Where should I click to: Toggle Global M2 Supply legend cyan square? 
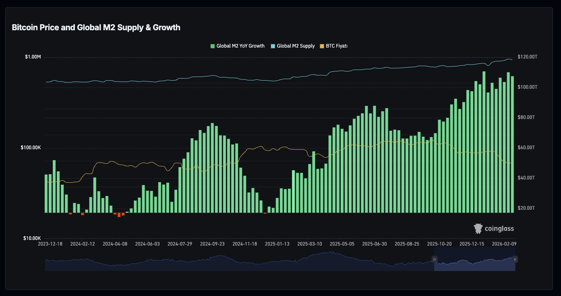pos(273,46)
